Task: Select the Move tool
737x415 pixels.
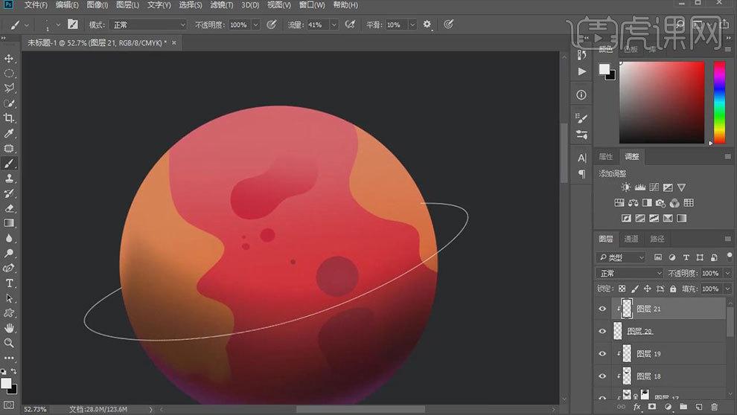Action: tap(10, 59)
